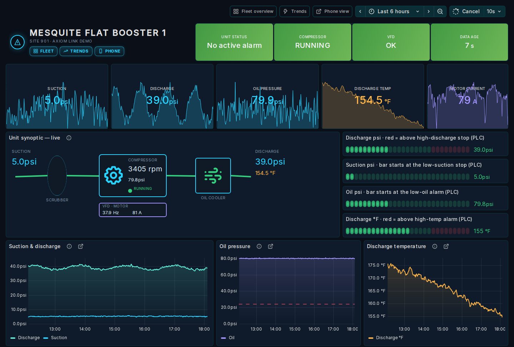Open Discharge temperature panel external link

[x=446, y=246]
